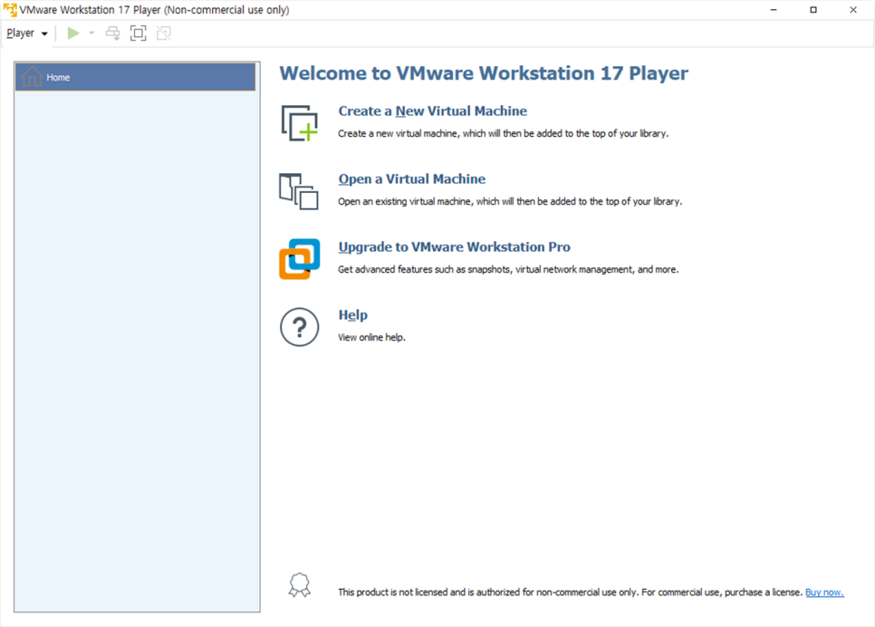Click the Create New Virtual Machine icon
This screenshot has width=875, height=627.
[300, 123]
